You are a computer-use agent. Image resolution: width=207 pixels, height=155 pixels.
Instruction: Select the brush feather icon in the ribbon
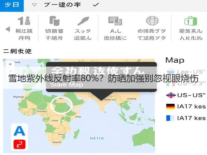[x=83, y=21]
